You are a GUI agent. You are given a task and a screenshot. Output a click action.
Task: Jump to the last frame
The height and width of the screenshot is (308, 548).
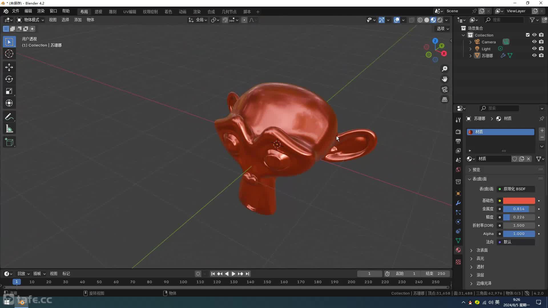[247, 274]
